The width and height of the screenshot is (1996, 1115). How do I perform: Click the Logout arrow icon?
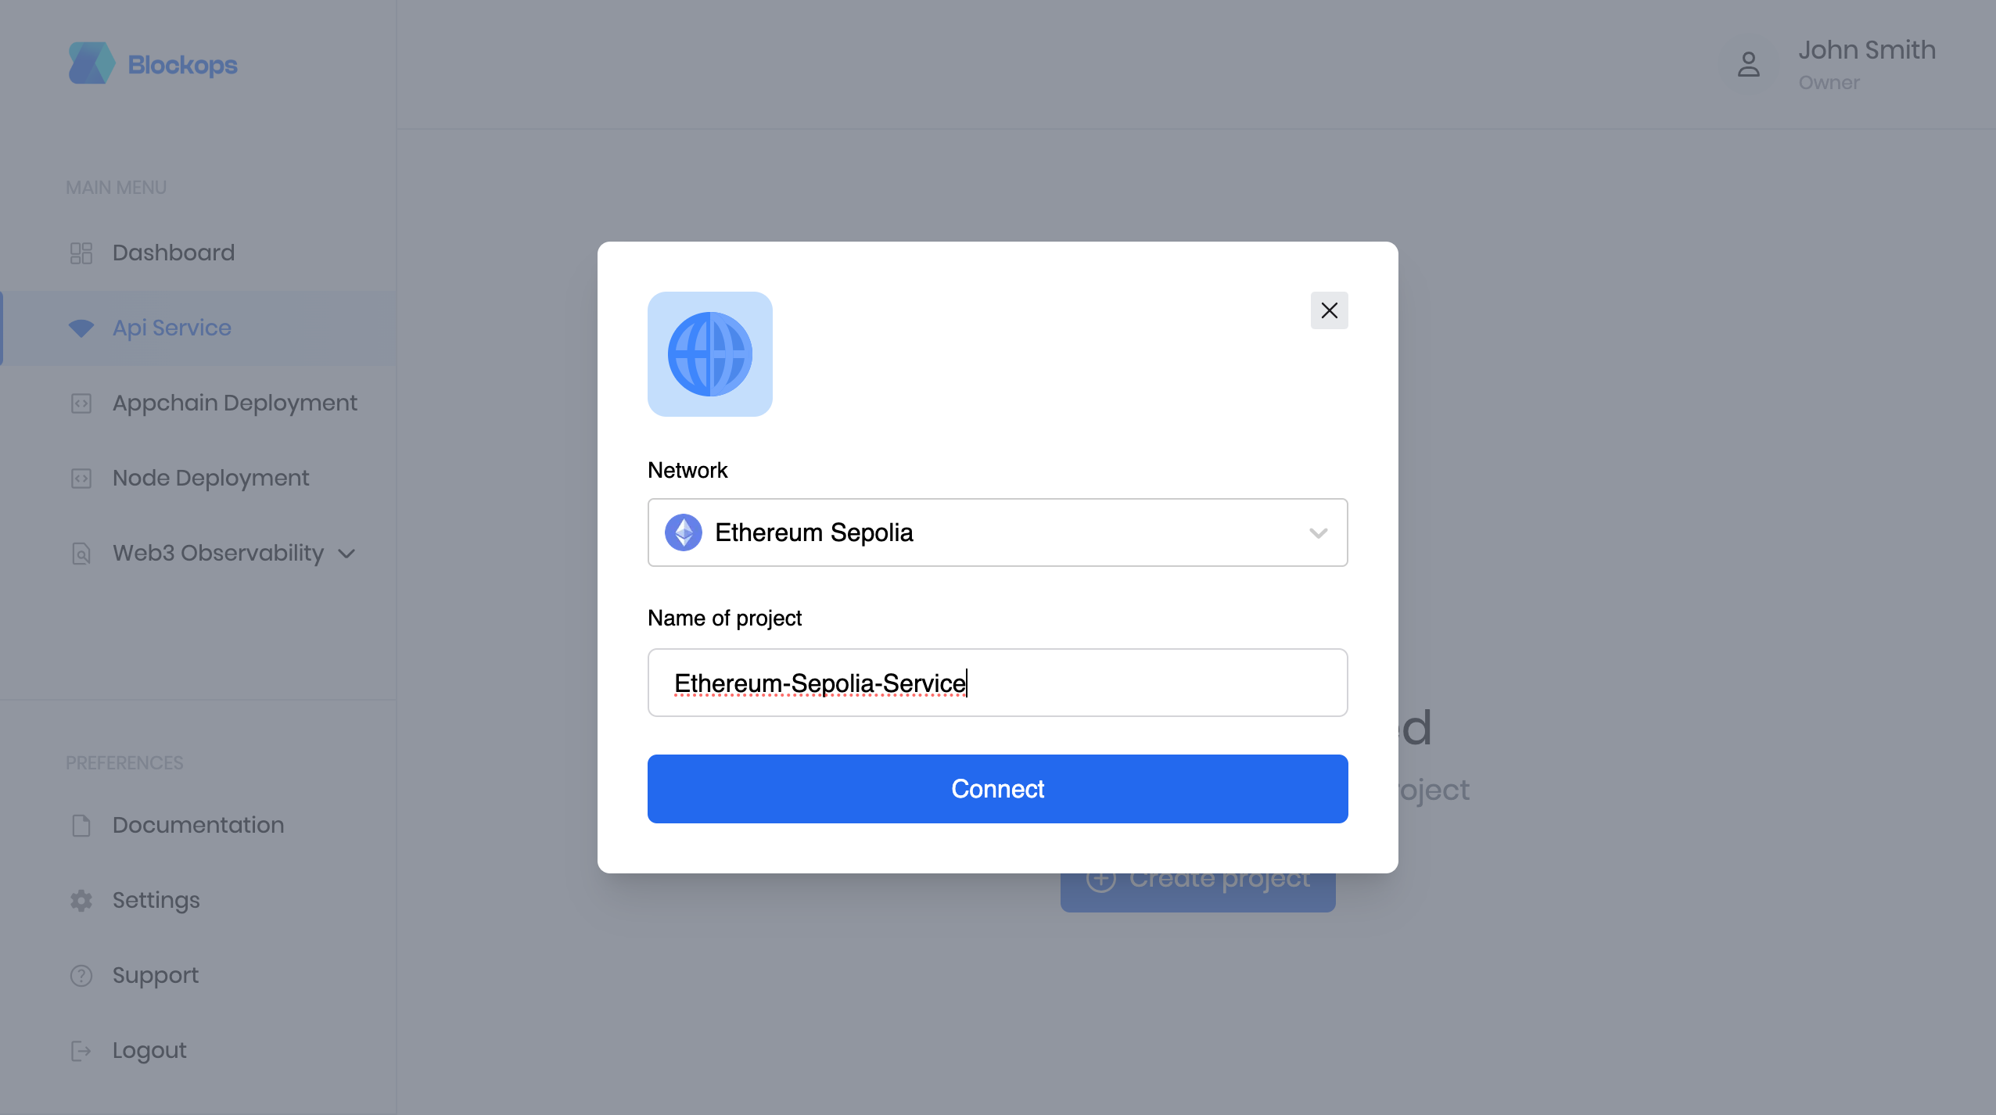pos(81,1051)
